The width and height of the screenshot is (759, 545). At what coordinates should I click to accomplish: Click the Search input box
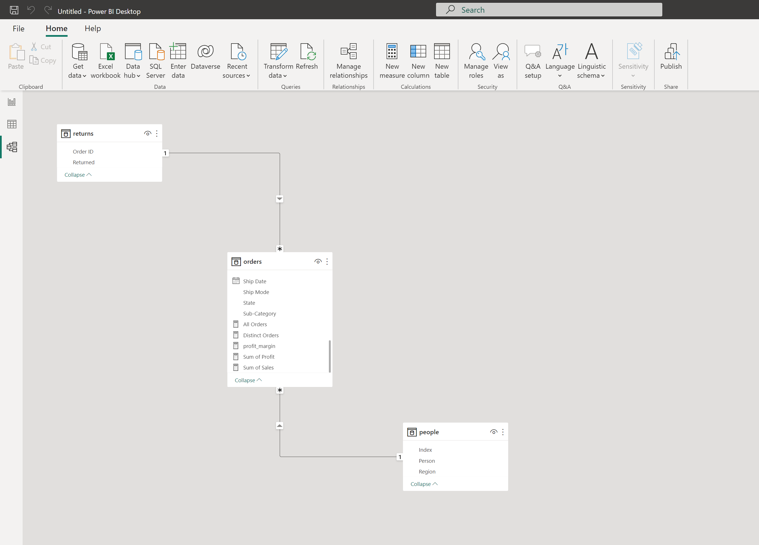[549, 10]
